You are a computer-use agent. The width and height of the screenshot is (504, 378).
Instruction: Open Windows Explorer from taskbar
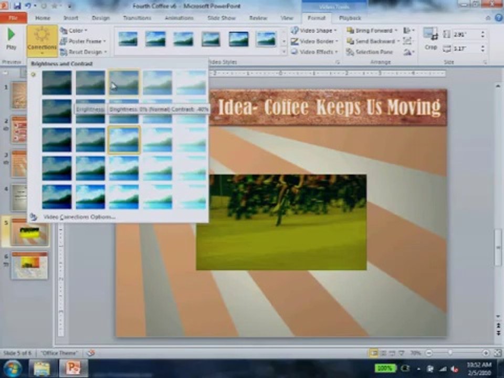pos(41,369)
